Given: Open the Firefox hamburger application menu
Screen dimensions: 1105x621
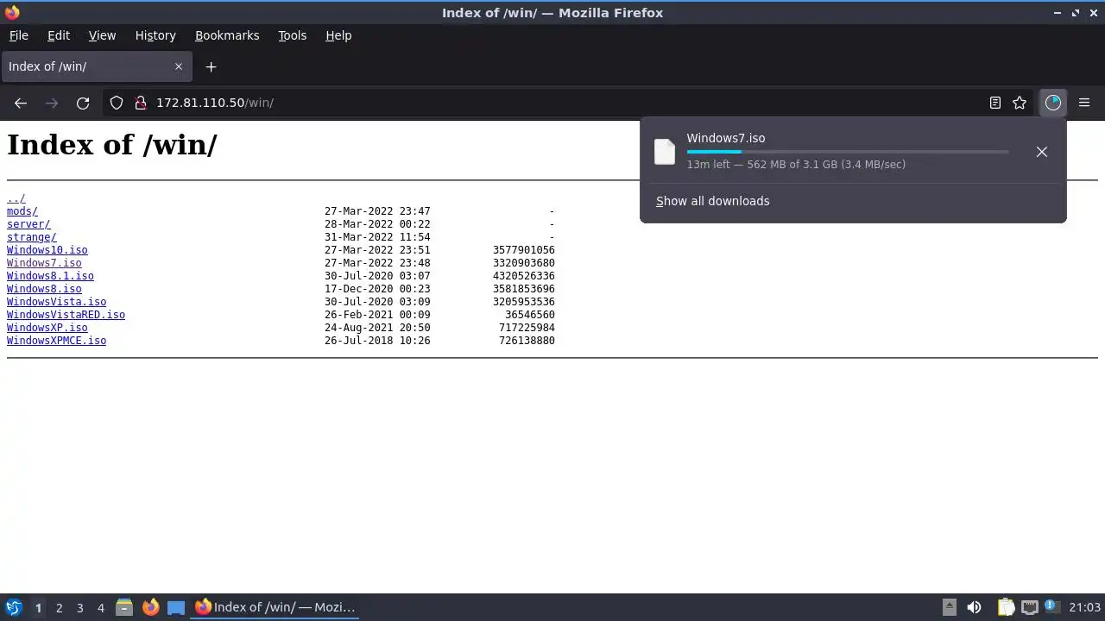Looking at the screenshot, I should (1084, 103).
